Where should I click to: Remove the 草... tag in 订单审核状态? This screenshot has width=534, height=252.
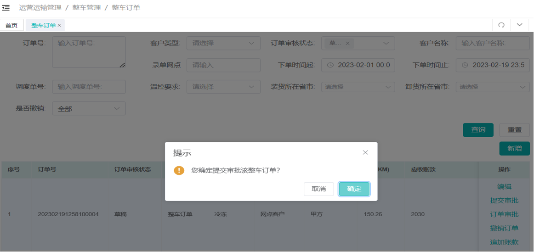(348, 43)
